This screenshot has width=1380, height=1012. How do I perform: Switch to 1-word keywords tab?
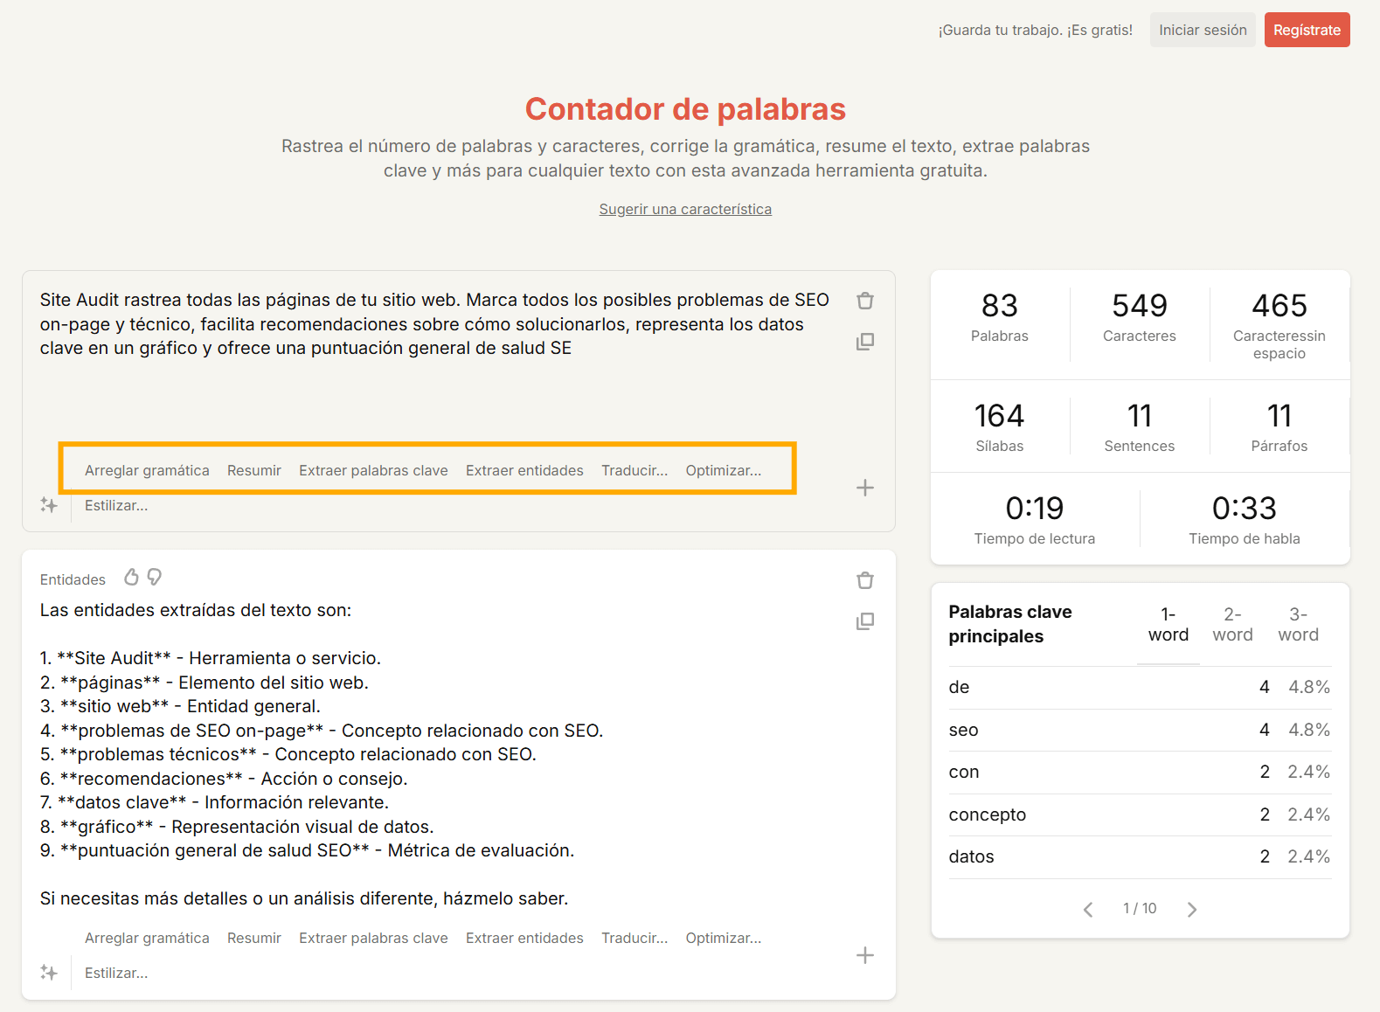click(1168, 625)
